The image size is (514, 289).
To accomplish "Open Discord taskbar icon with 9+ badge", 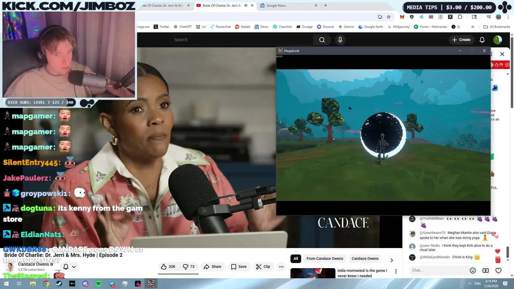I will tap(86, 284).
